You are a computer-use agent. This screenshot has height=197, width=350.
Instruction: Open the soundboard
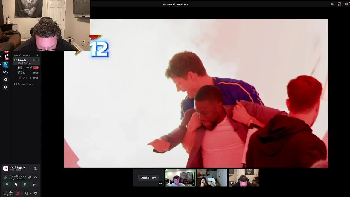click(x=34, y=184)
